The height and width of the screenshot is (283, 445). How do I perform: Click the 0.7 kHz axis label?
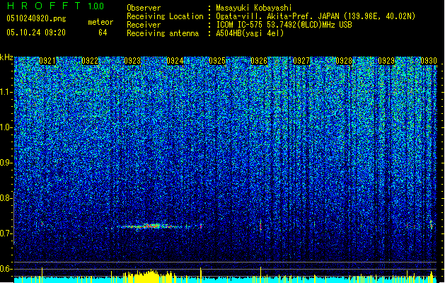(x=6, y=233)
